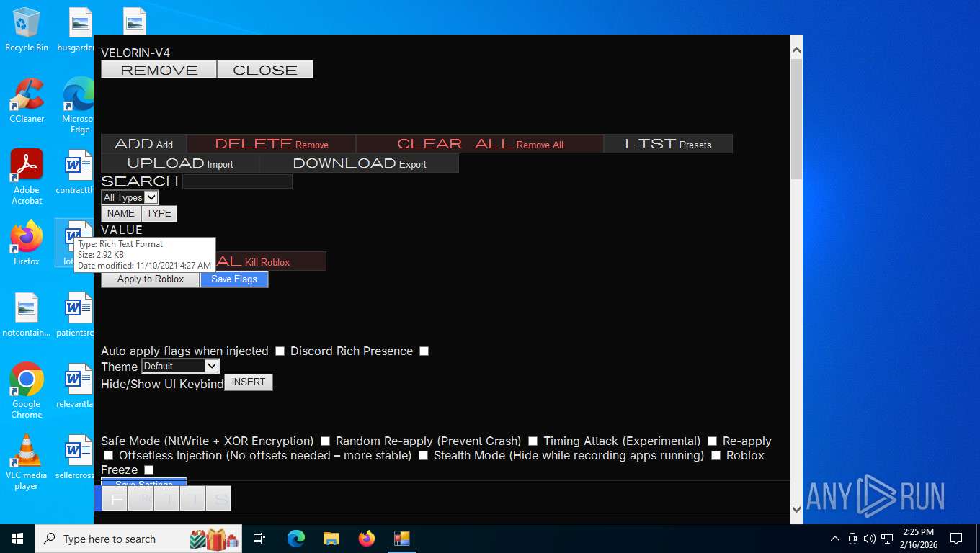The image size is (980, 553).
Task: Select the notcontain image file on the desktop
Action: pyautogui.click(x=27, y=315)
